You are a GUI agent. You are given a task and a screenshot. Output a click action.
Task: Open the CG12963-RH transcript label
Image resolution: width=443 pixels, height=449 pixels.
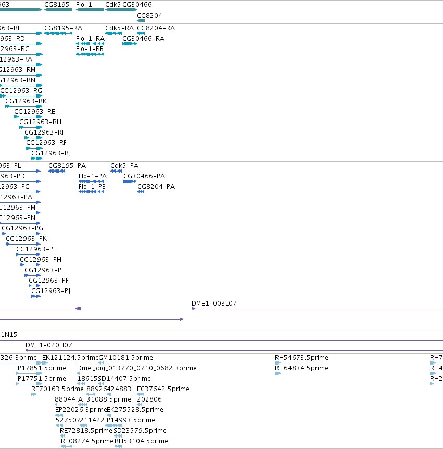(40, 122)
